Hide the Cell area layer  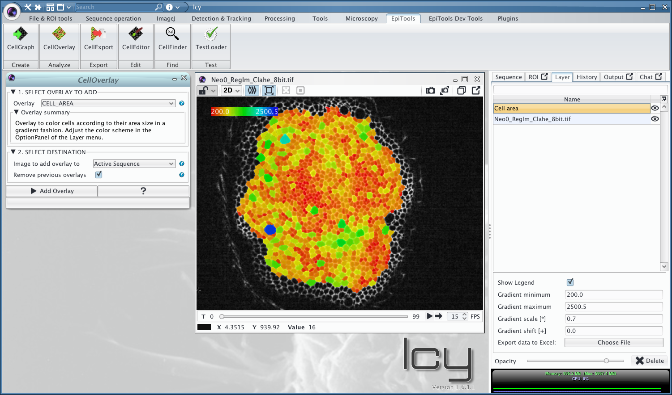(655, 108)
